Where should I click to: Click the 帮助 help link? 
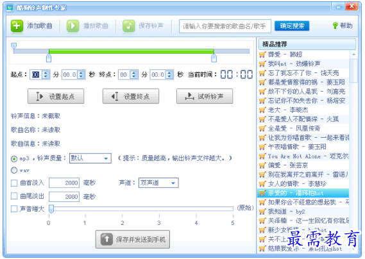pos(346,26)
